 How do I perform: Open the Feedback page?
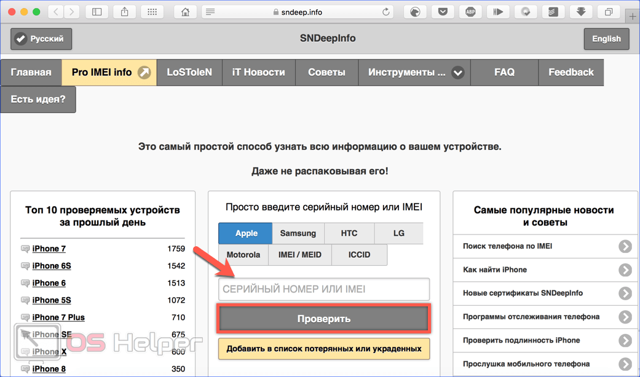571,72
